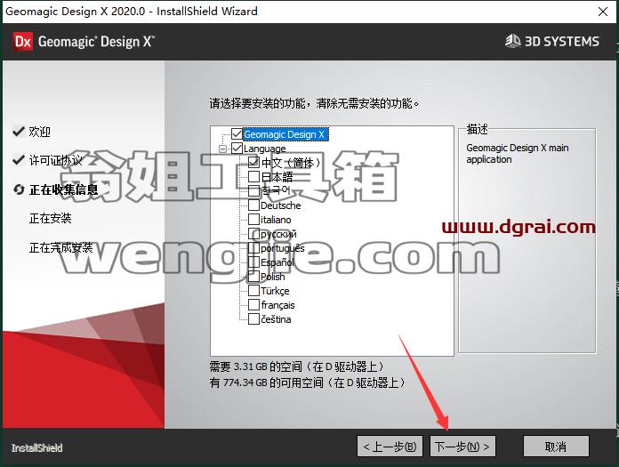
Task: Click the Dx Geomagic logo icon
Action: tap(23, 42)
